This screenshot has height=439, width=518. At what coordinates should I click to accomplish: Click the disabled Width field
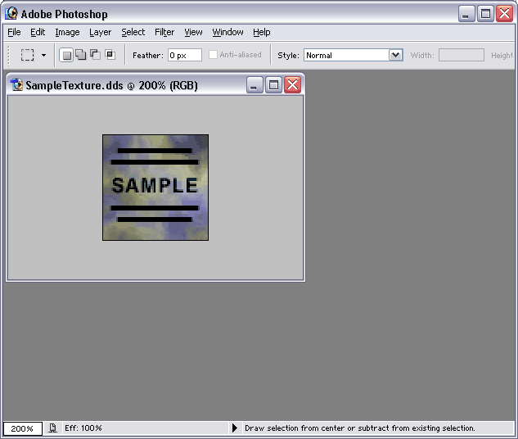tap(462, 55)
